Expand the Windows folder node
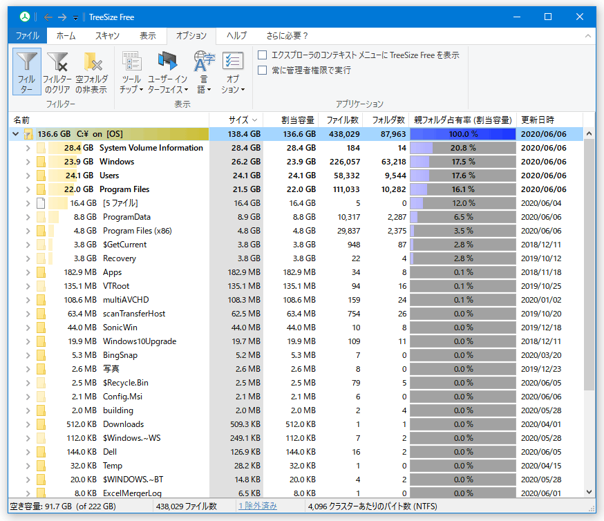 click(x=28, y=162)
